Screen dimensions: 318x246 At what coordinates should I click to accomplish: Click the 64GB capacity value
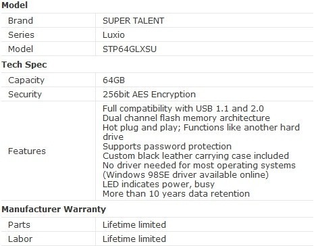(113, 80)
